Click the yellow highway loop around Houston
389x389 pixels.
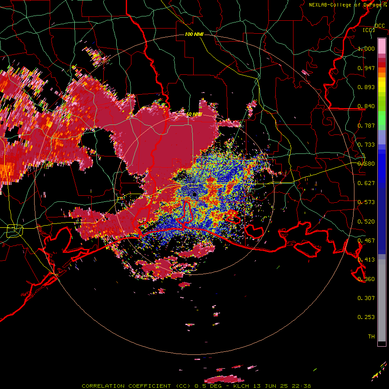(x=15, y=231)
